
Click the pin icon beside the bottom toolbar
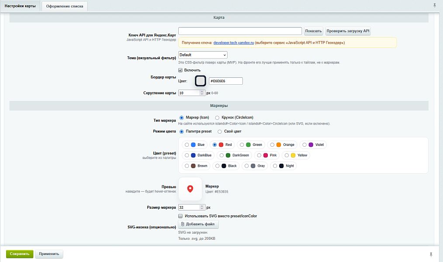[x=431, y=255]
